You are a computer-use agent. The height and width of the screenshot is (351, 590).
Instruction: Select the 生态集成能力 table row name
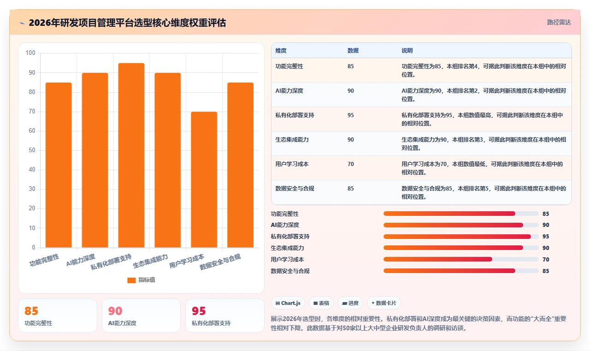(x=292, y=140)
